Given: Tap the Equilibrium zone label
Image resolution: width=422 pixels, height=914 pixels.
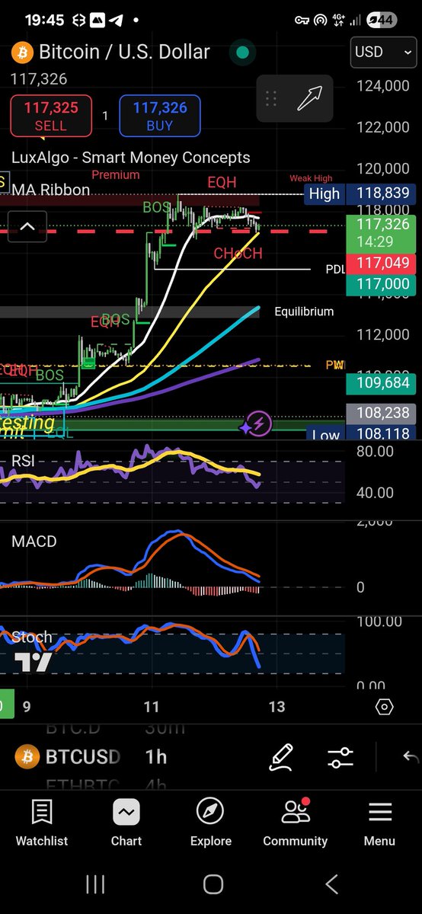Looking at the screenshot, I should click(x=304, y=312).
